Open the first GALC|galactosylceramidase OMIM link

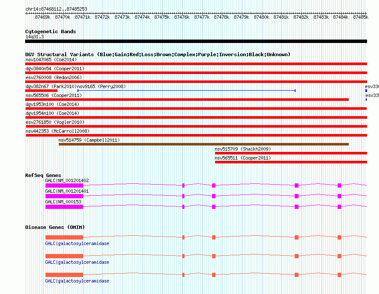click(77, 243)
